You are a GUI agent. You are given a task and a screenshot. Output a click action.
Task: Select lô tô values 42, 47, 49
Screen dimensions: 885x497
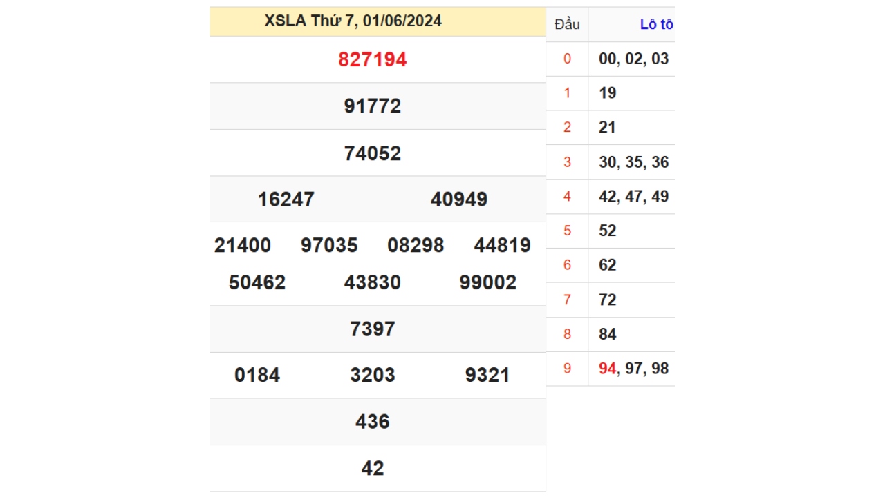634,197
